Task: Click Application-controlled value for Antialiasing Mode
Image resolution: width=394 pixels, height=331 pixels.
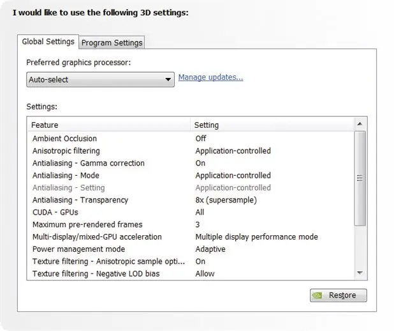Action: [233, 175]
